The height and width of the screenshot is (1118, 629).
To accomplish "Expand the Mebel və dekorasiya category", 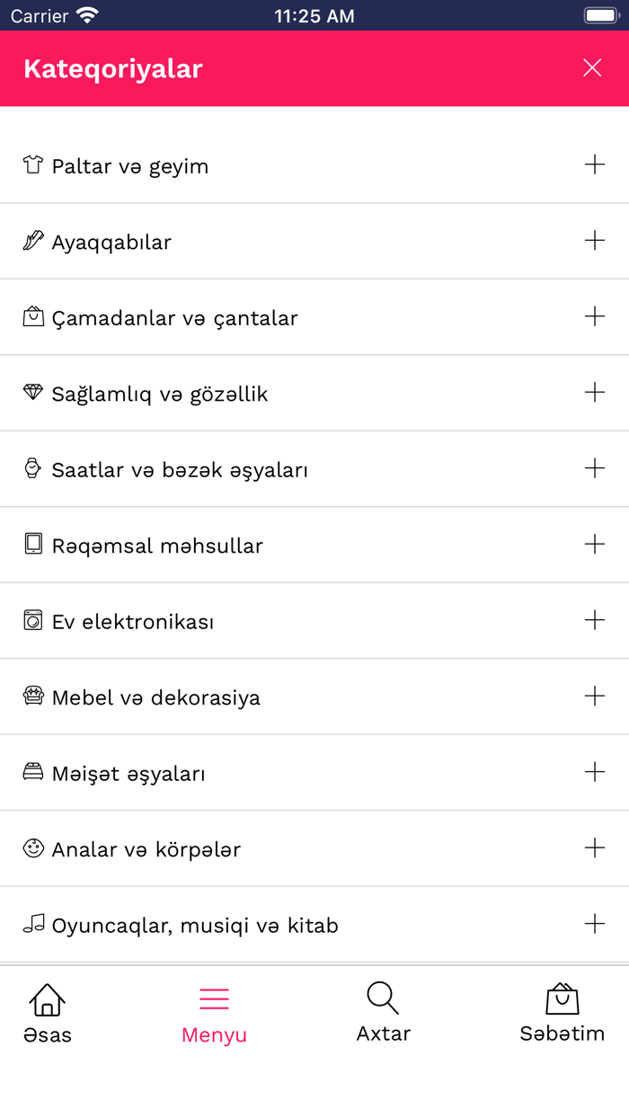I will [593, 696].
